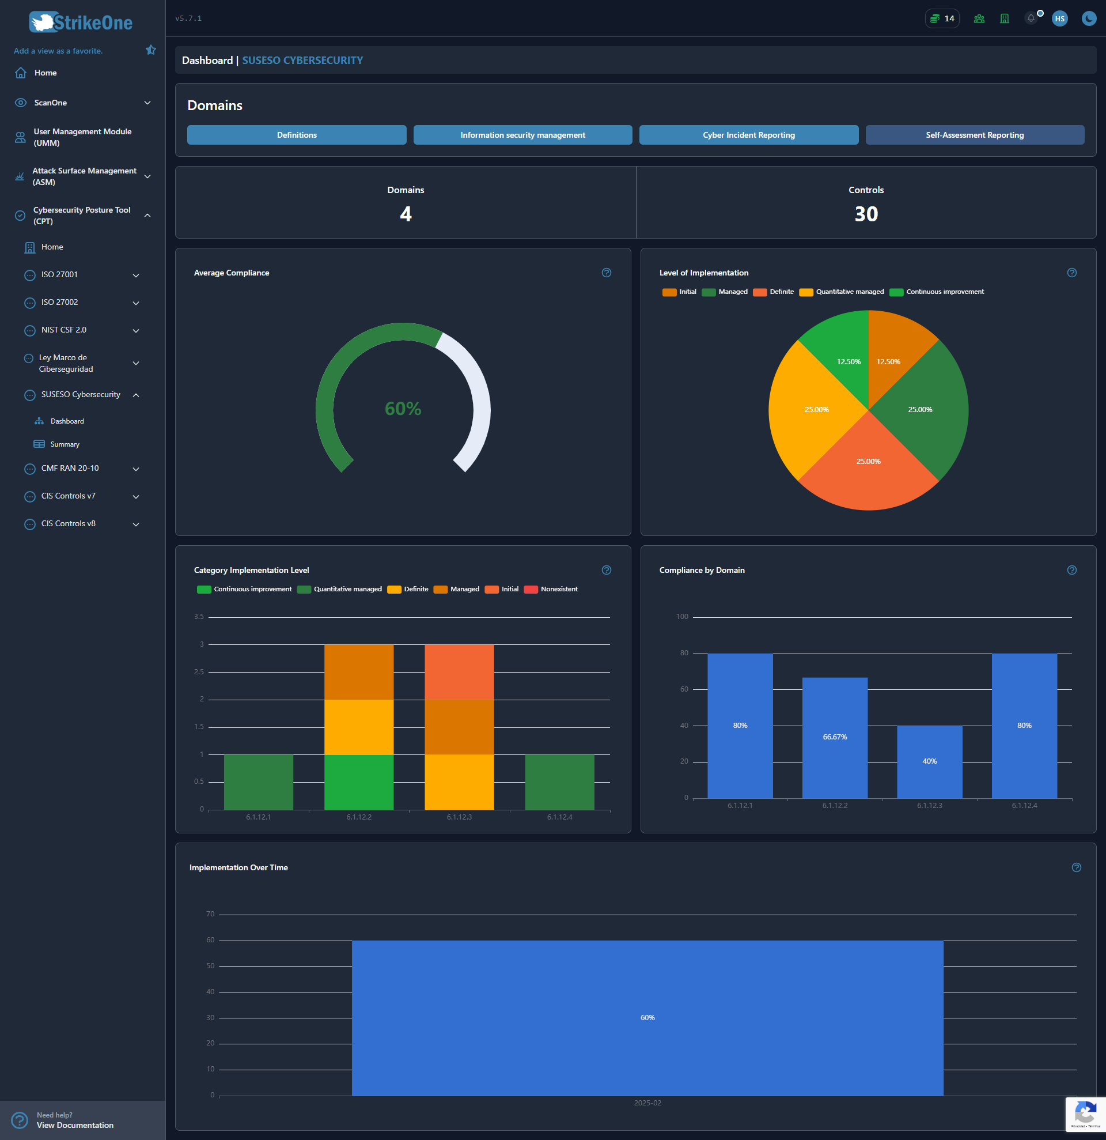Click the Need help question icon

click(x=19, y=1120)
